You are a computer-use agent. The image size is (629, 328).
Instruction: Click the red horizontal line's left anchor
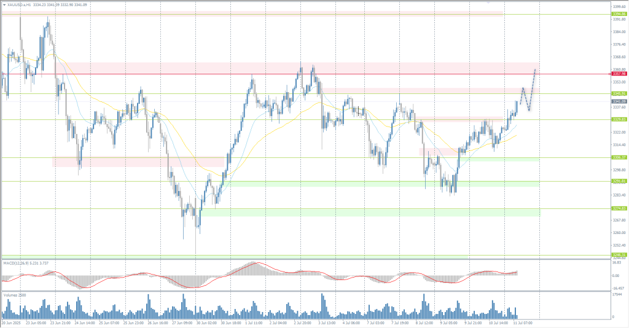click(2, 74)
